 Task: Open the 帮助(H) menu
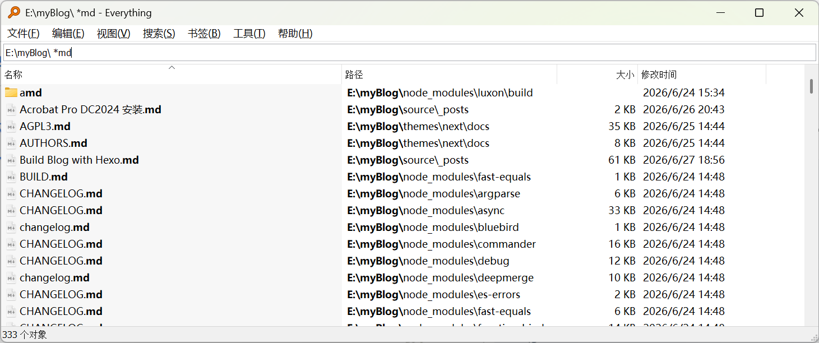pos(295,34)
